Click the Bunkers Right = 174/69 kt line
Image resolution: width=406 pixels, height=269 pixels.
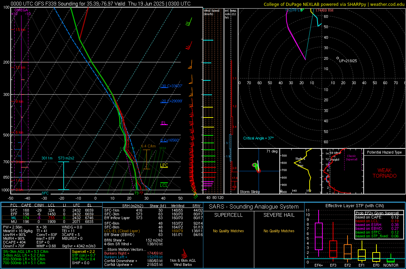133,254
